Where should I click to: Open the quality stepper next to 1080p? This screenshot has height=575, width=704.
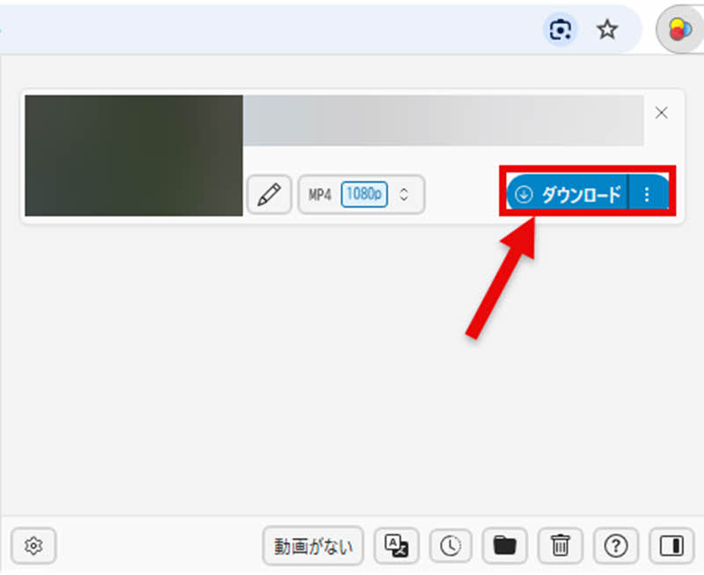403,194
